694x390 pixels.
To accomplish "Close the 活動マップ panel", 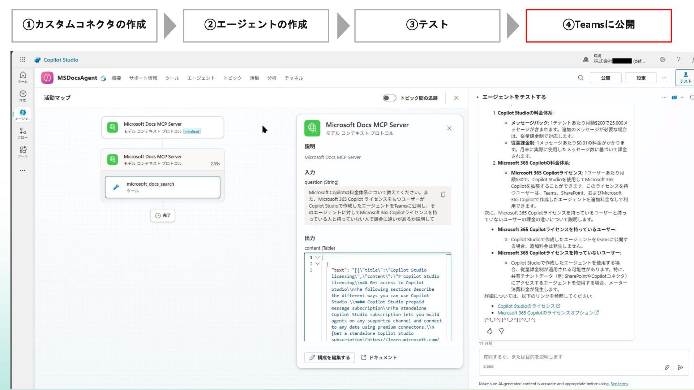I will point(456,98).
